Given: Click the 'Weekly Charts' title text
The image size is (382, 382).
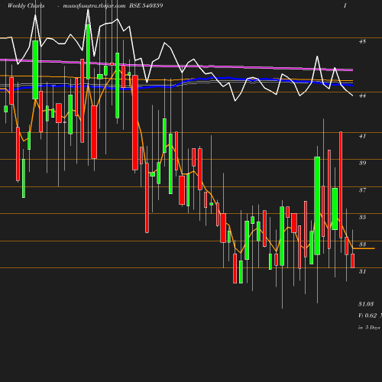Looking at the screenshot, I should (26, 5).
